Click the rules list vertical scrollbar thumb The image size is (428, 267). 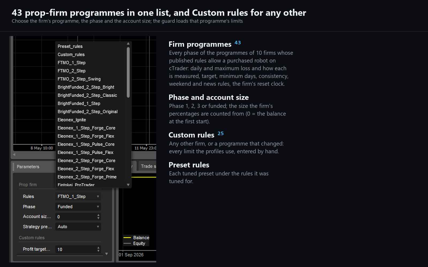128,72
